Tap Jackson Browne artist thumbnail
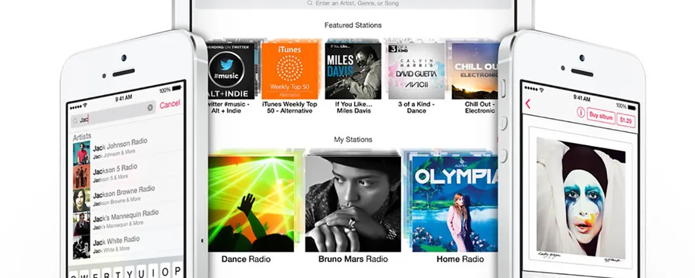The image size is (695, 278). (81, 201)
